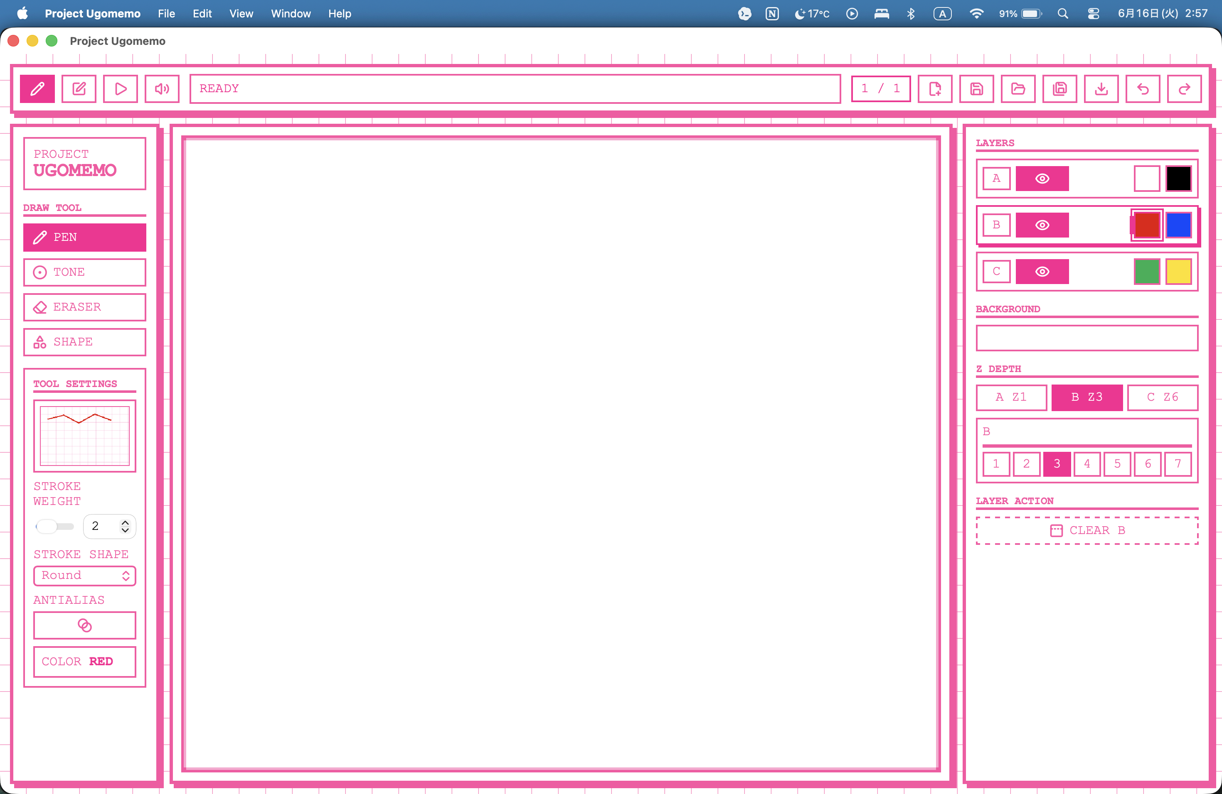The width and height of the screenshot is (1222, 794).
Task: Click the page counter 1 / 1
Action: pyautogui.click(x=881, y=89)
